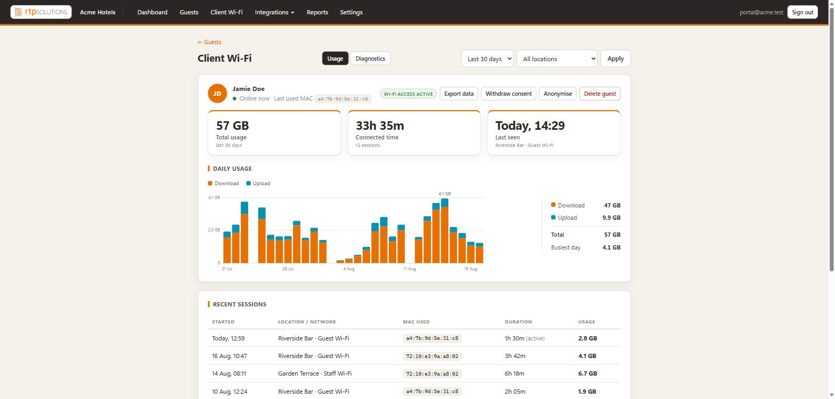This screenshot has width=835, height=399.
Task: Expand the Integrations dropdown menu
Action: click(x=274, y=12)
